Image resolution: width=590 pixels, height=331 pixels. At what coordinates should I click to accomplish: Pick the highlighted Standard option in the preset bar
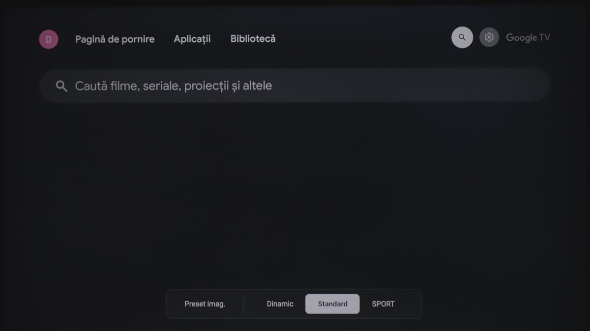coord(332,304)
